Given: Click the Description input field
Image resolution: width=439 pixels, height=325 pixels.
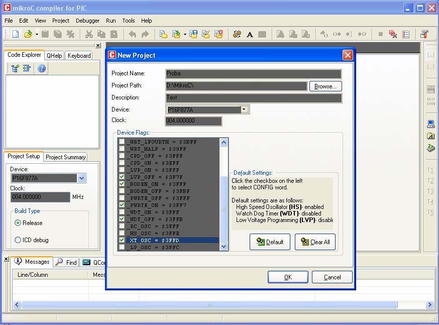Looking at the screenshot, I should point(253,97).
